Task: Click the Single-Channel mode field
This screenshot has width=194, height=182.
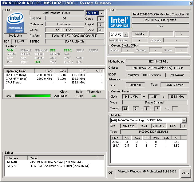Action: point(155,103)
